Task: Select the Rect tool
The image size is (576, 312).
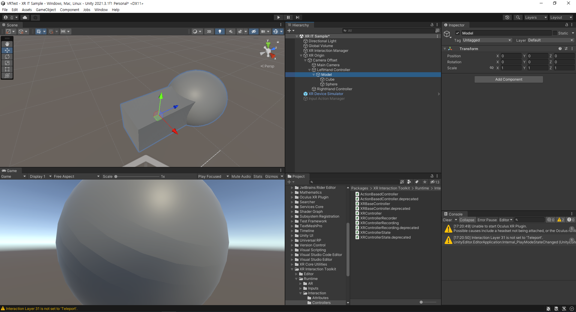Action: tap(7, 69)
